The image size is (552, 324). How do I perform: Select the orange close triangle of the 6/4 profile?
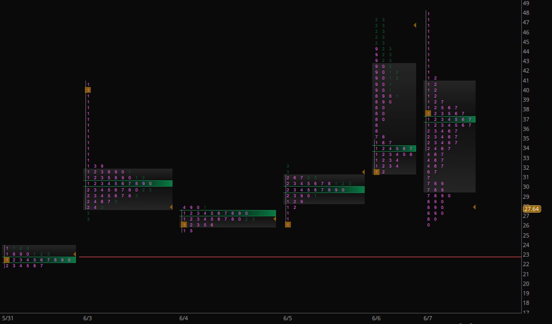click(274, 219)
